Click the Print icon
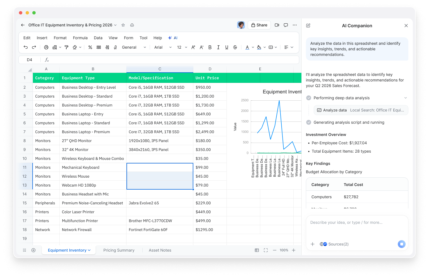This screenshot has height=278, width=429. click(x=46, y=47)
